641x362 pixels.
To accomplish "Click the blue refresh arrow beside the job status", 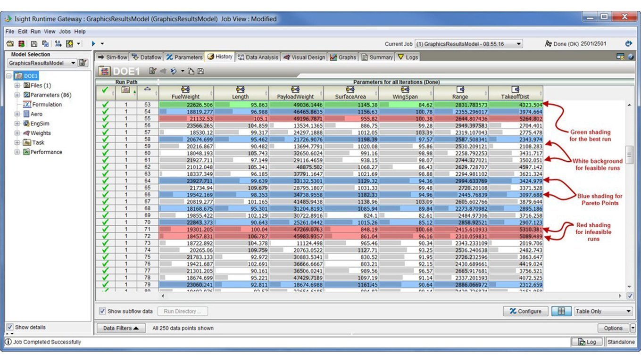I will tap(628, 44).
